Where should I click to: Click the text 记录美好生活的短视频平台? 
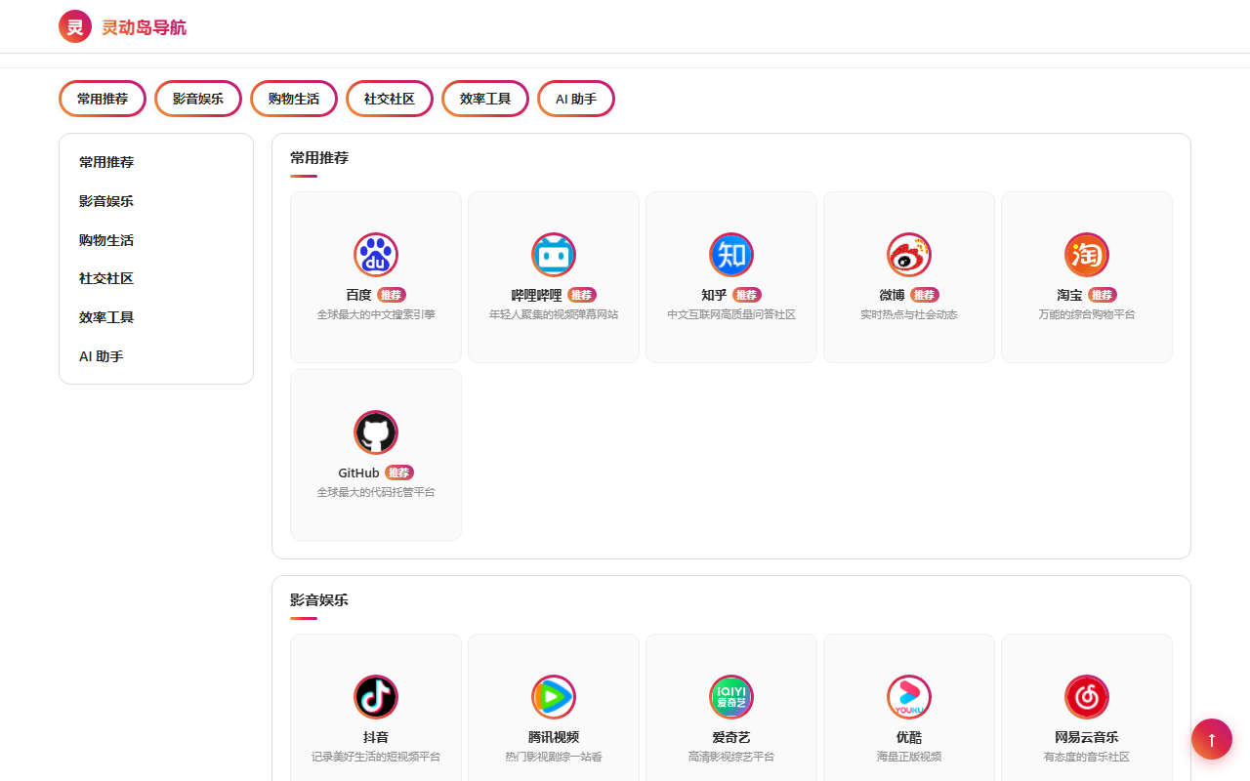376,757
